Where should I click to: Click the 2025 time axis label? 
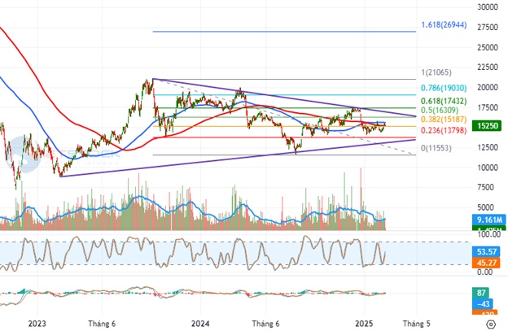click(365, 323)
